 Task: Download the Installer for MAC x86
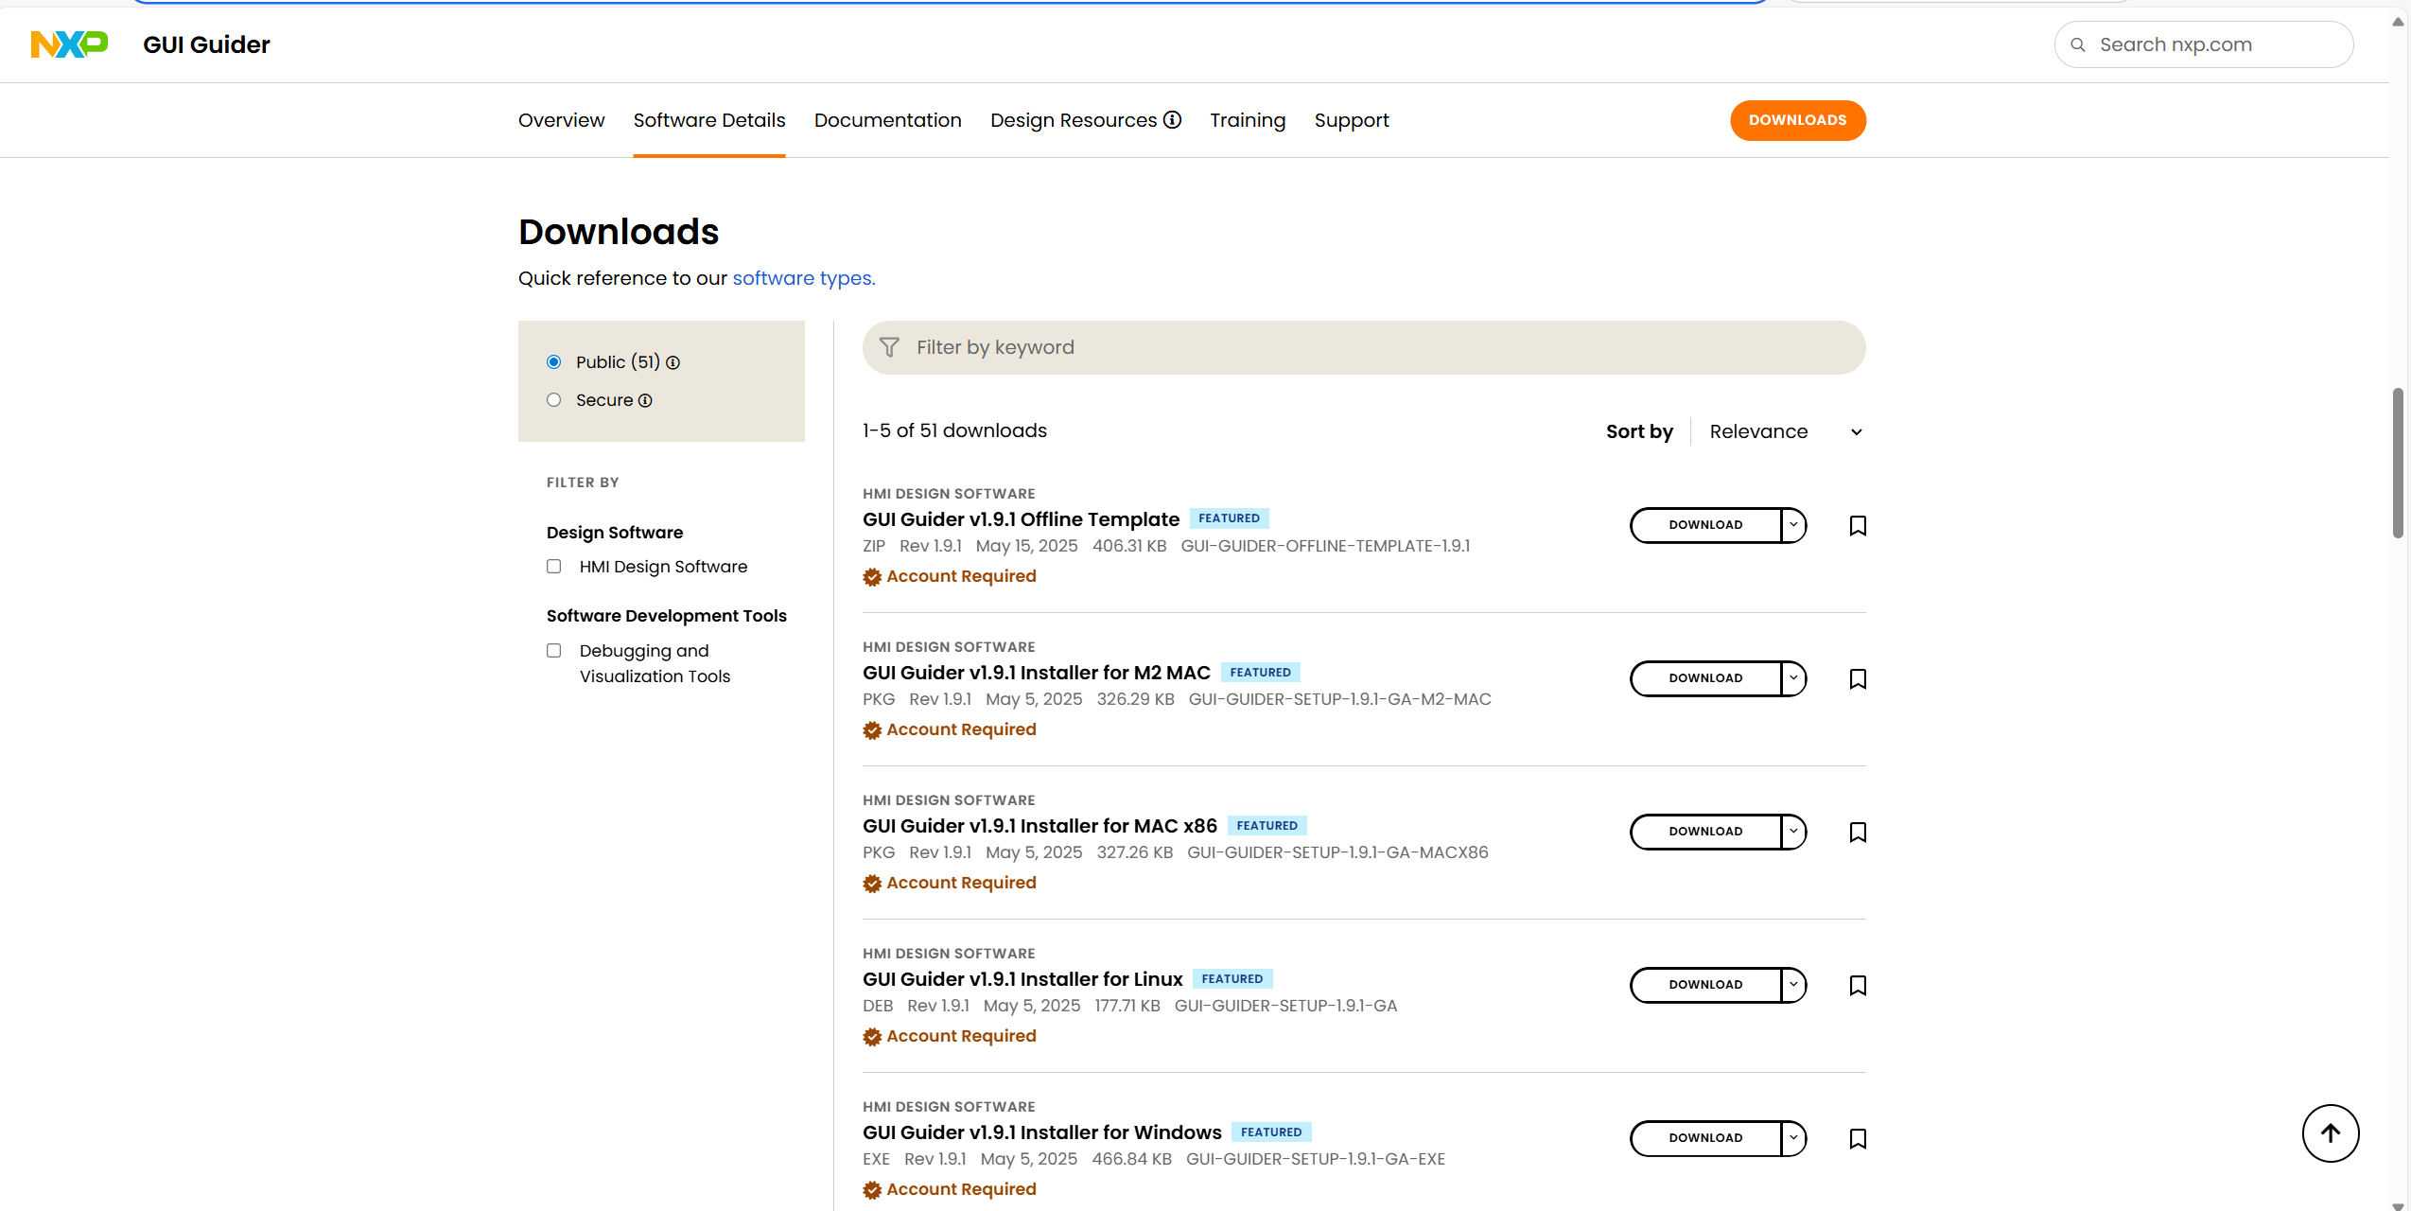(1705, 832)
